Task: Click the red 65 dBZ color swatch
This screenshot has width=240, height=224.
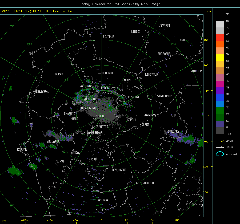Action: click(x=220, y=37)
